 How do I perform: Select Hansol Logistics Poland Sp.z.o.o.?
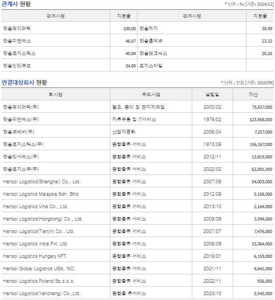[x=39, y=281]
